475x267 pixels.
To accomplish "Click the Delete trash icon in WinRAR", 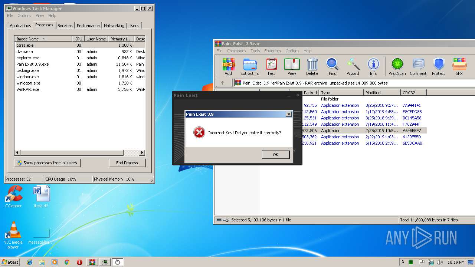I will pos(312,67).
